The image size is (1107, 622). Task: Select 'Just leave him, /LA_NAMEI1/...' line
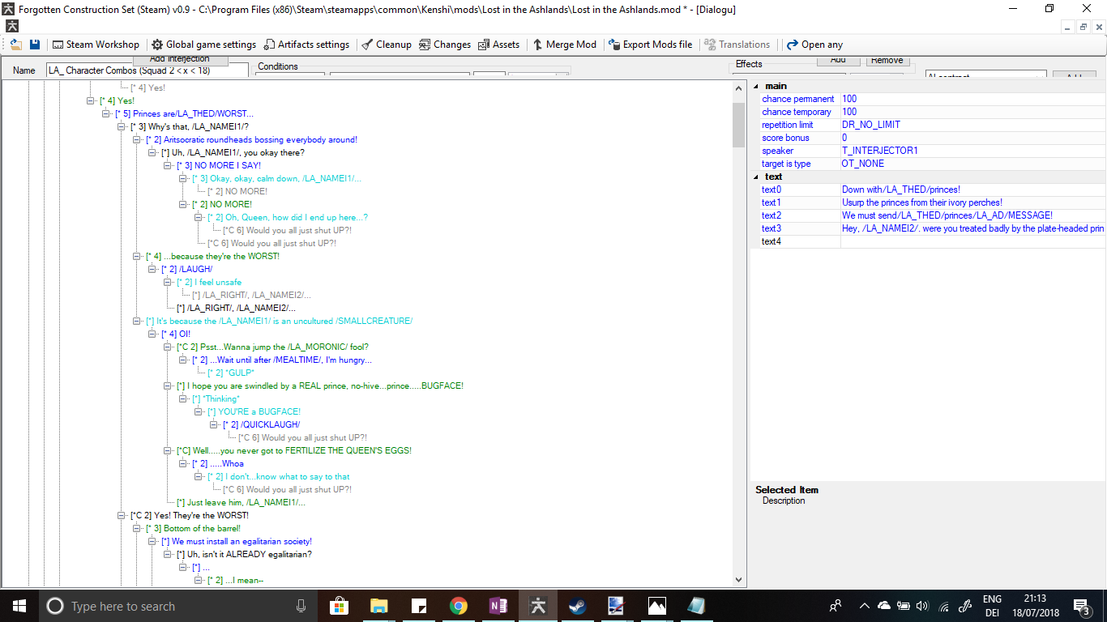pos(241,502)
